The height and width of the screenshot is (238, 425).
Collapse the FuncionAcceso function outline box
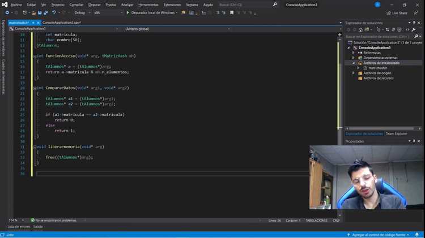click(35, 56)
